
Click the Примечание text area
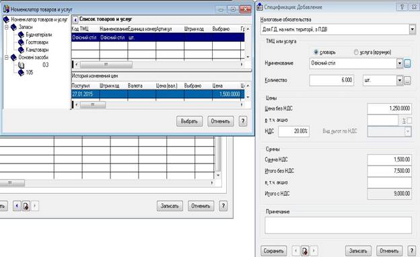coord(338,225)
